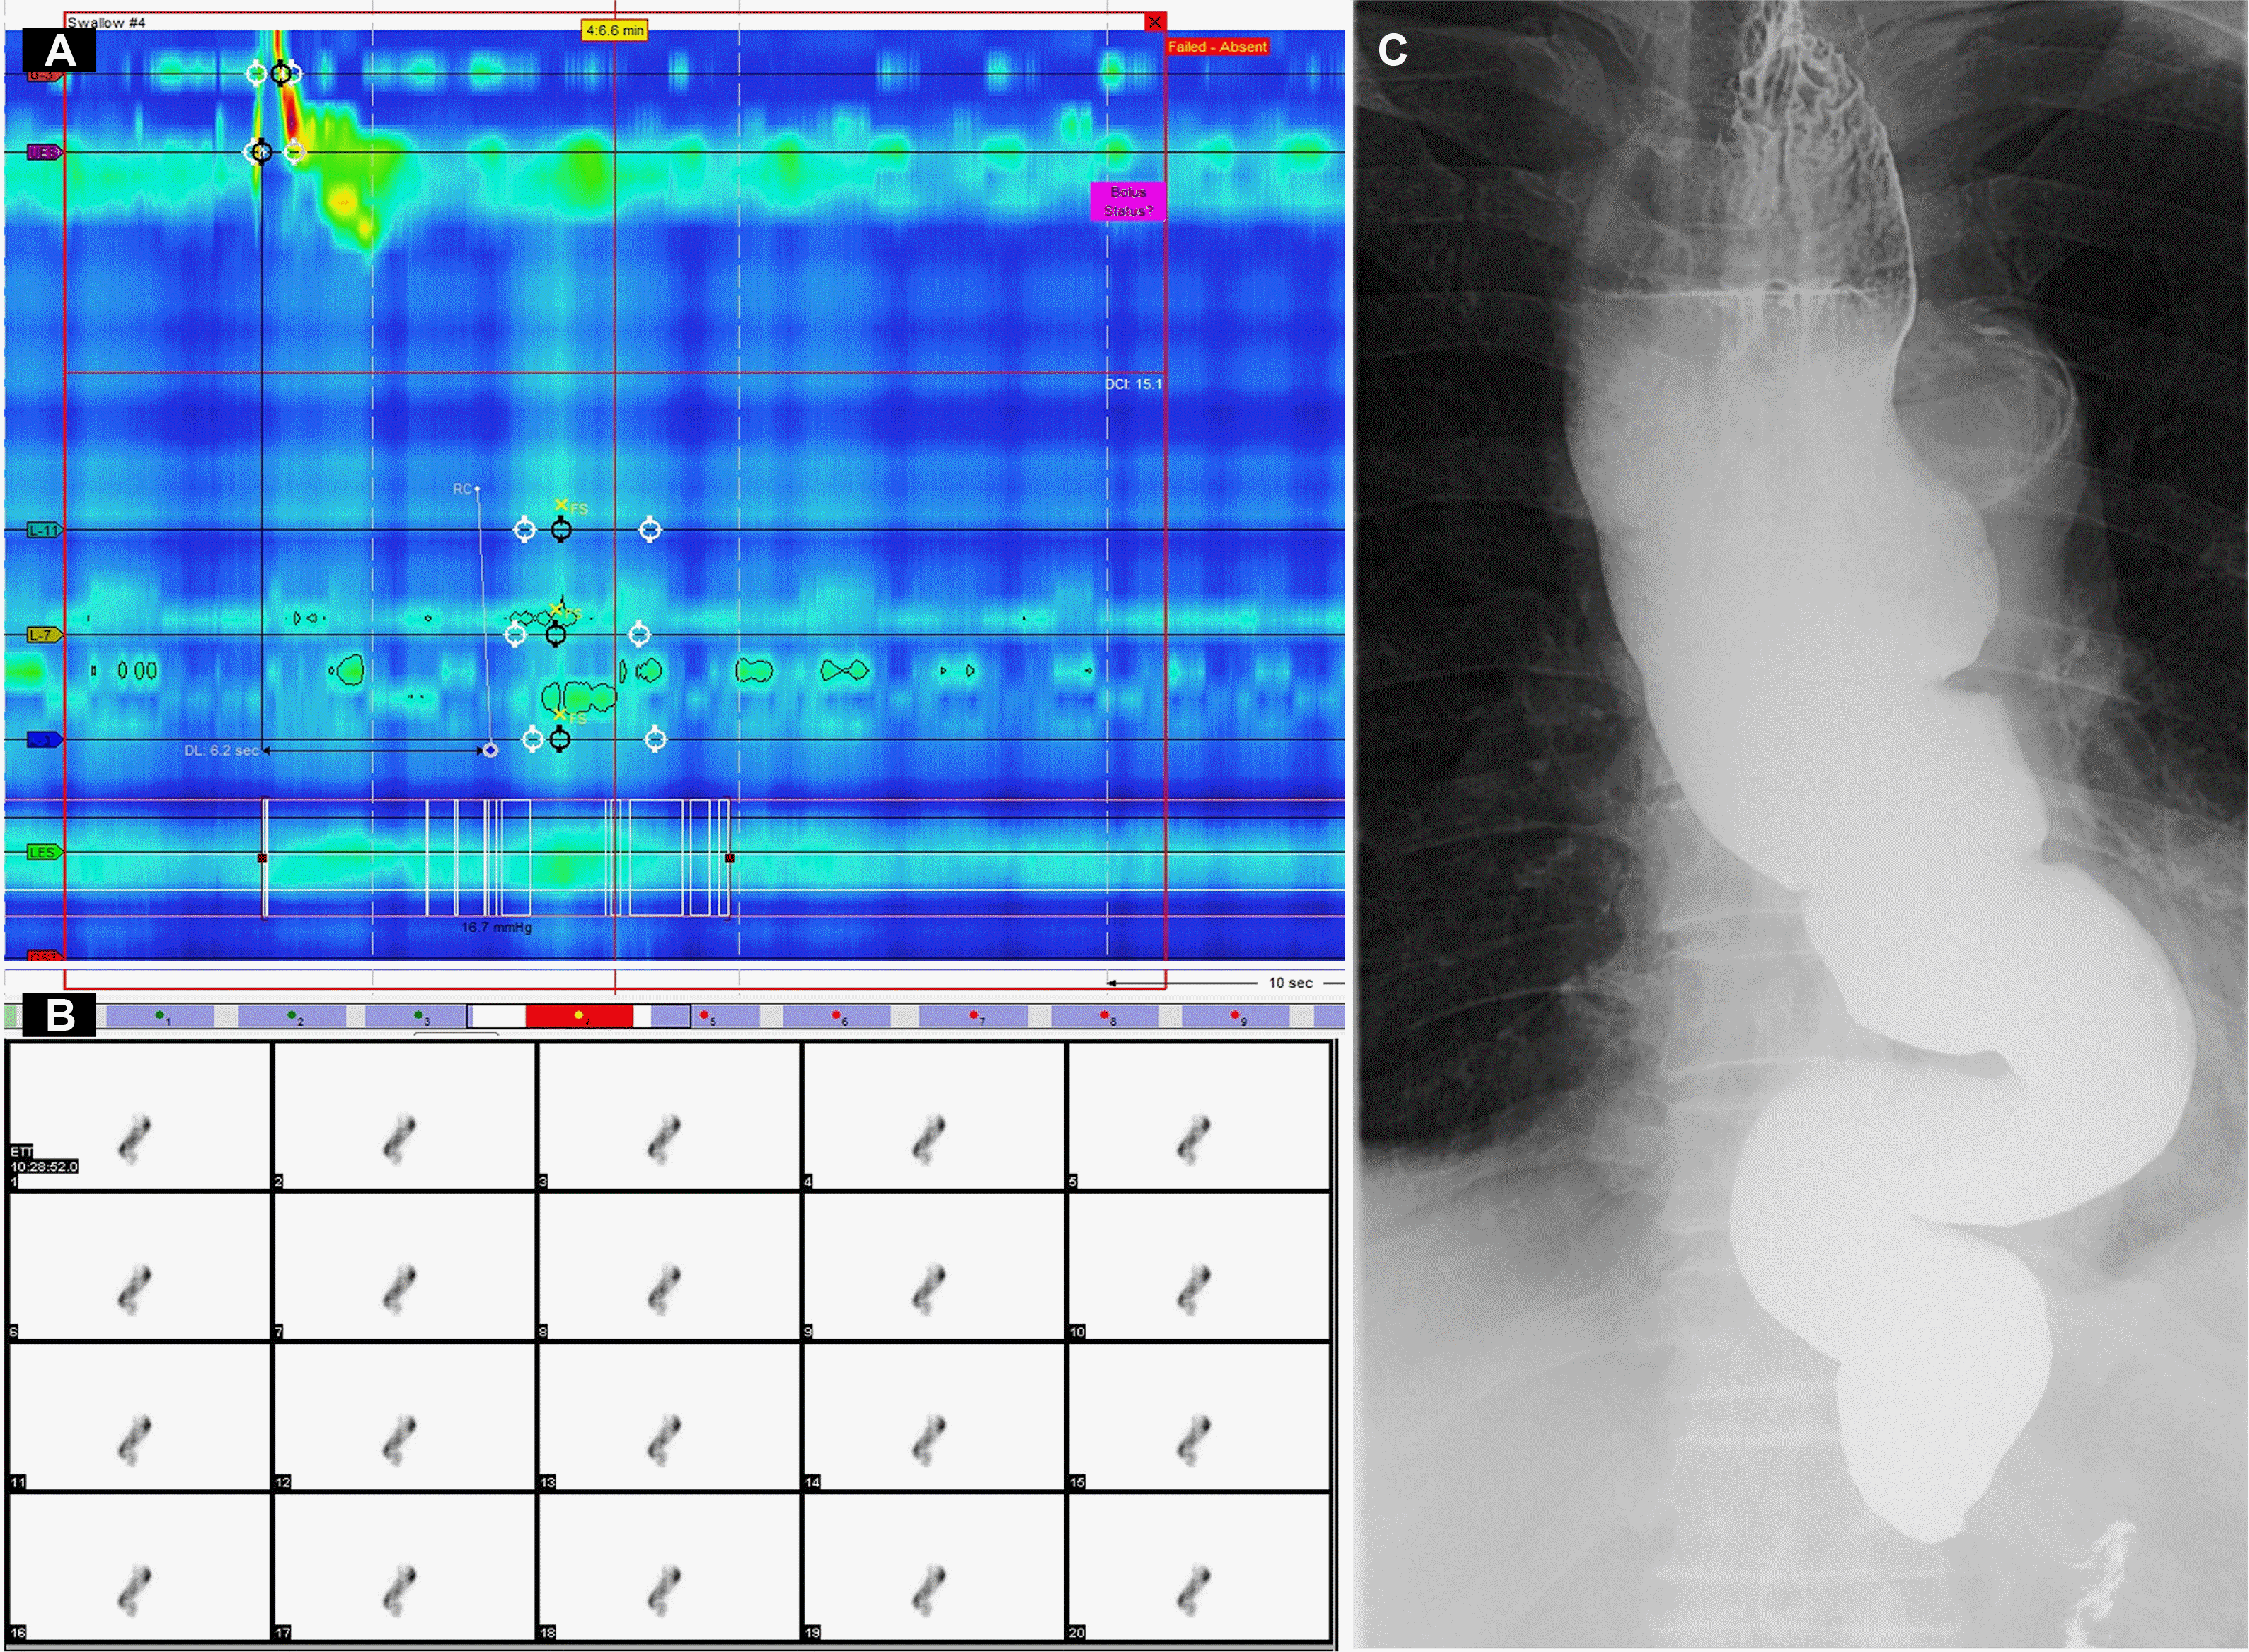
Task: Select the yellow L-7 sensor marker
Action: pyautogui.click(x=45, y=635)
